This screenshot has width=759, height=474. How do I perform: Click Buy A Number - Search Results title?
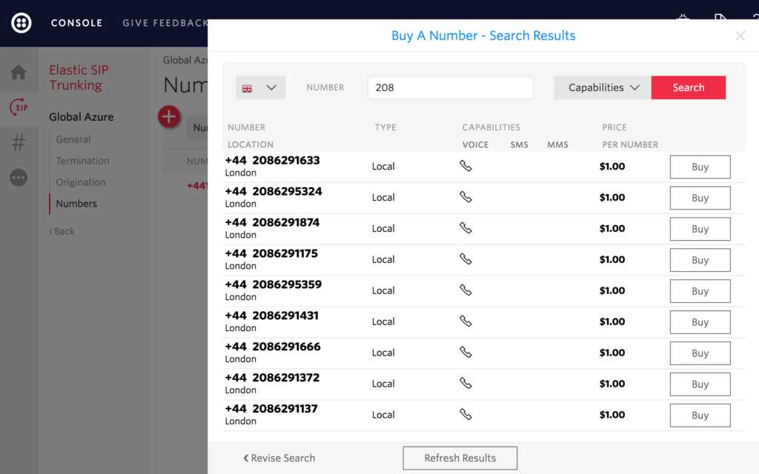click(x=483, y=36)
